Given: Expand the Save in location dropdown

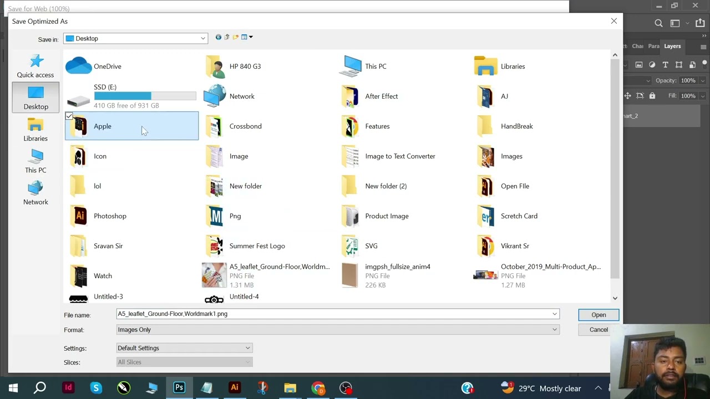Looking at the screenshot, I should (203, 38).
